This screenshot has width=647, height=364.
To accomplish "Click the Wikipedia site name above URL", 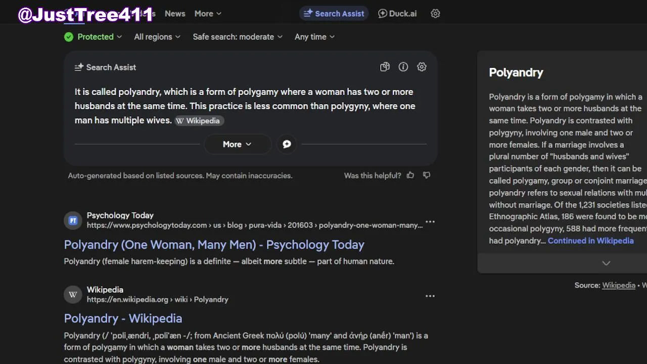I will coord(105,290).
